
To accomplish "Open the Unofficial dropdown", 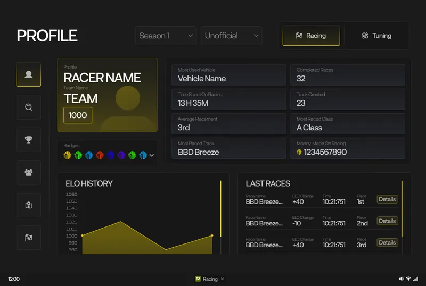I will click(231, 36).
